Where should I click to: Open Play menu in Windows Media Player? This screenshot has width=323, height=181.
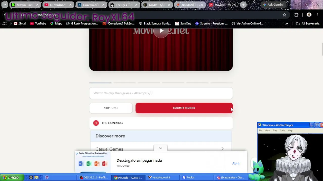point(275,130)
